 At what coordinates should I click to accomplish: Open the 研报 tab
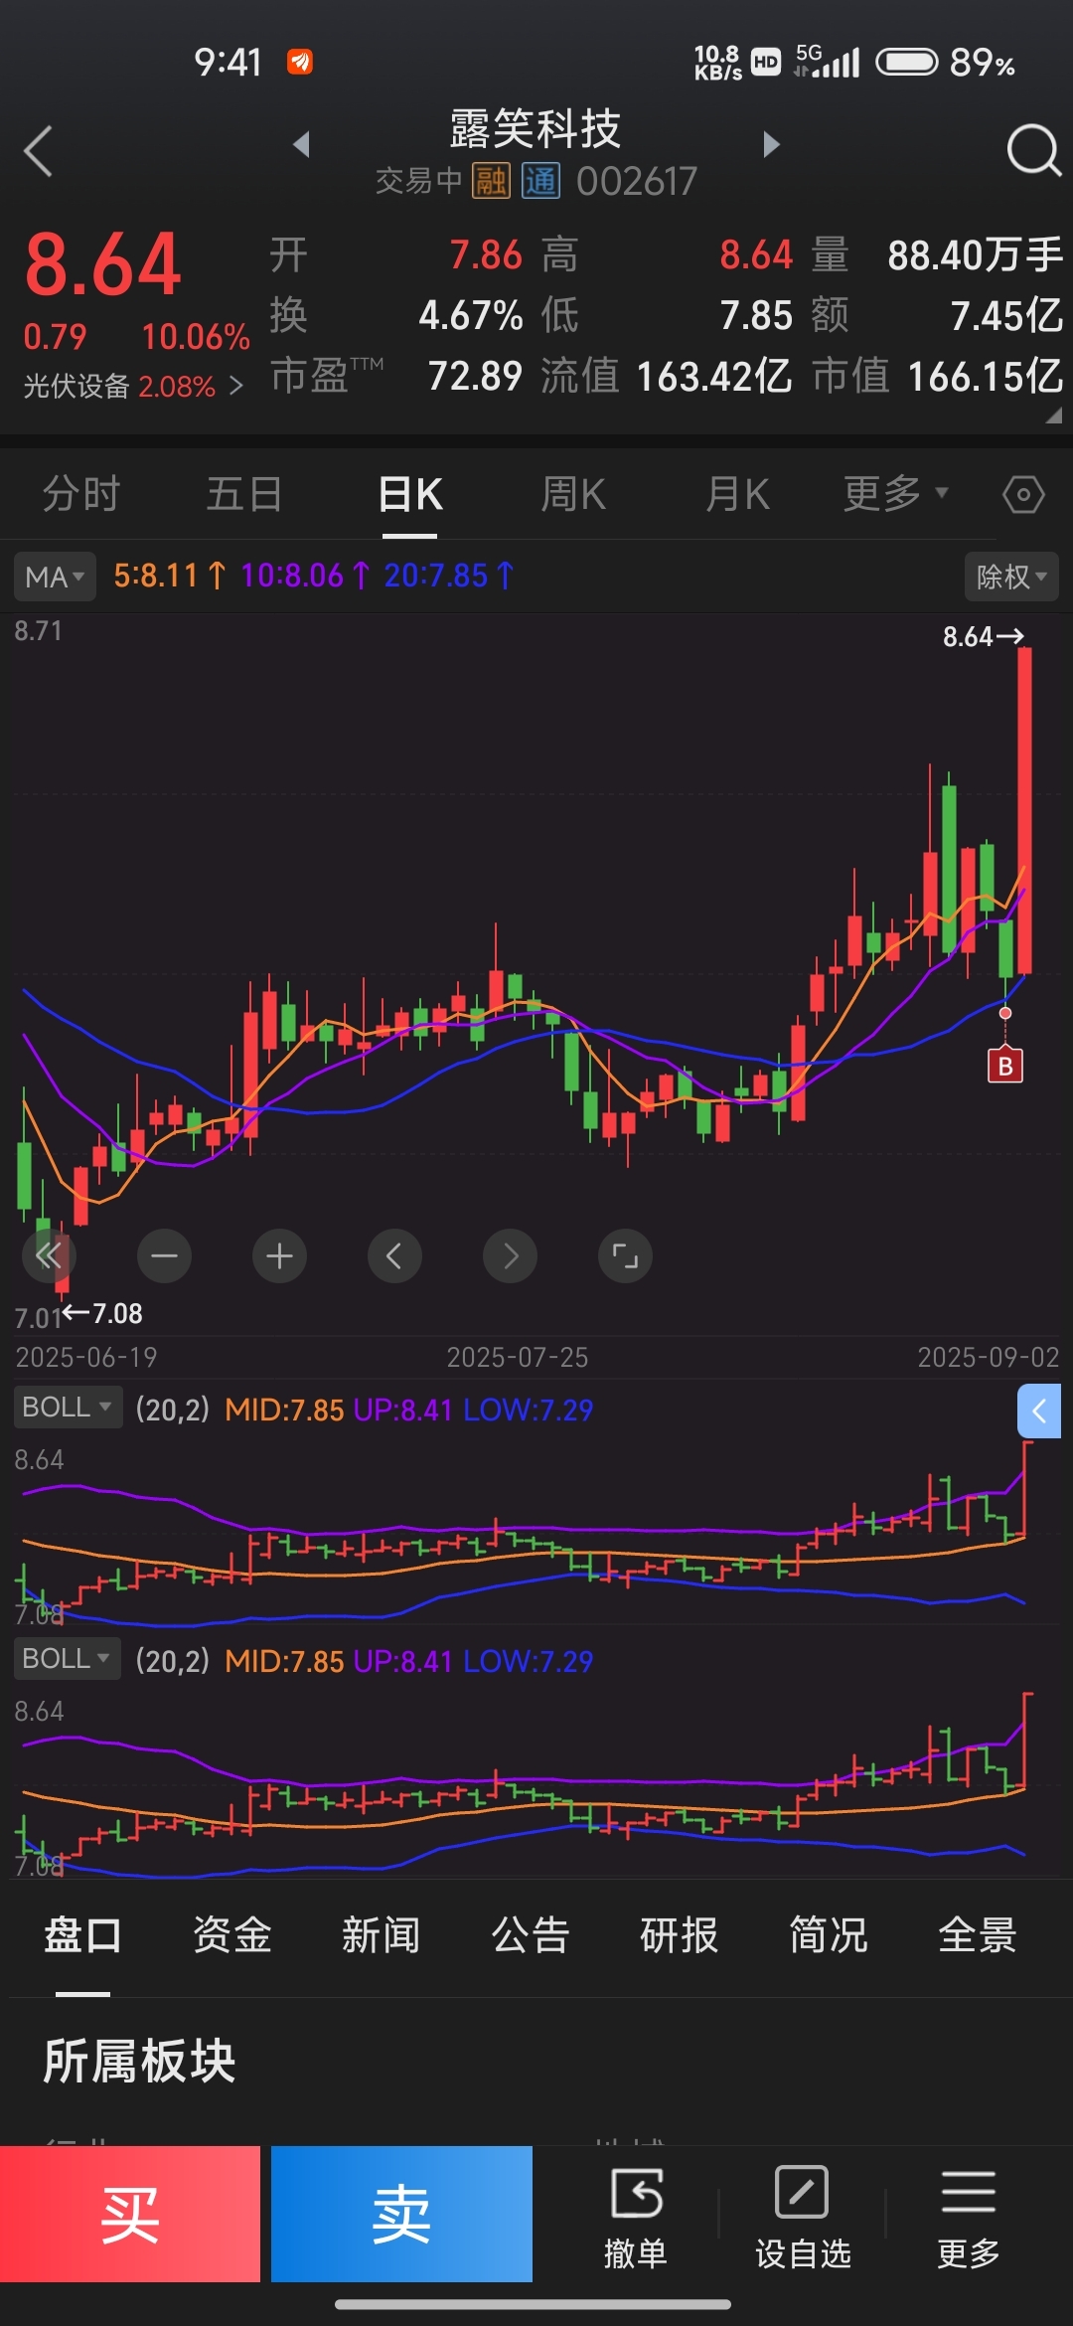point(679,1935)
